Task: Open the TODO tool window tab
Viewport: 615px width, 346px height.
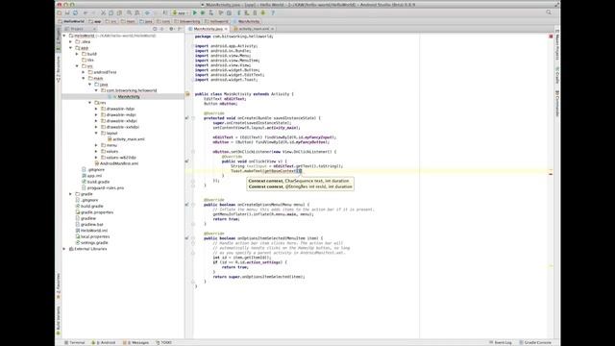Action: coord(164,342)
